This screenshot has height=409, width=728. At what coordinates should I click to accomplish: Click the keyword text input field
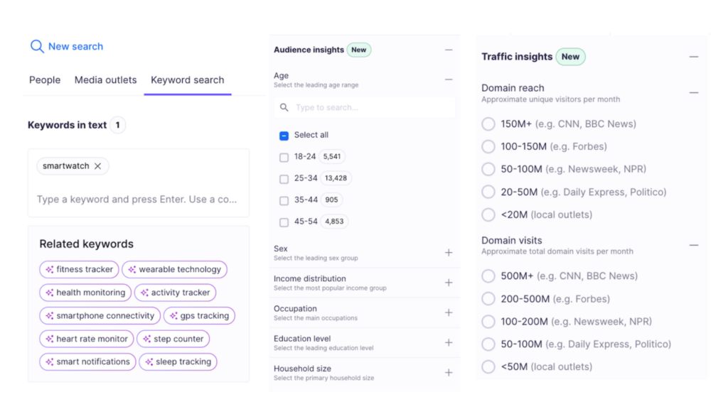click(x=137, y=200)
